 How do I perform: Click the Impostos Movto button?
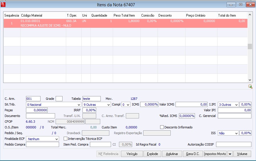(215, 154)
